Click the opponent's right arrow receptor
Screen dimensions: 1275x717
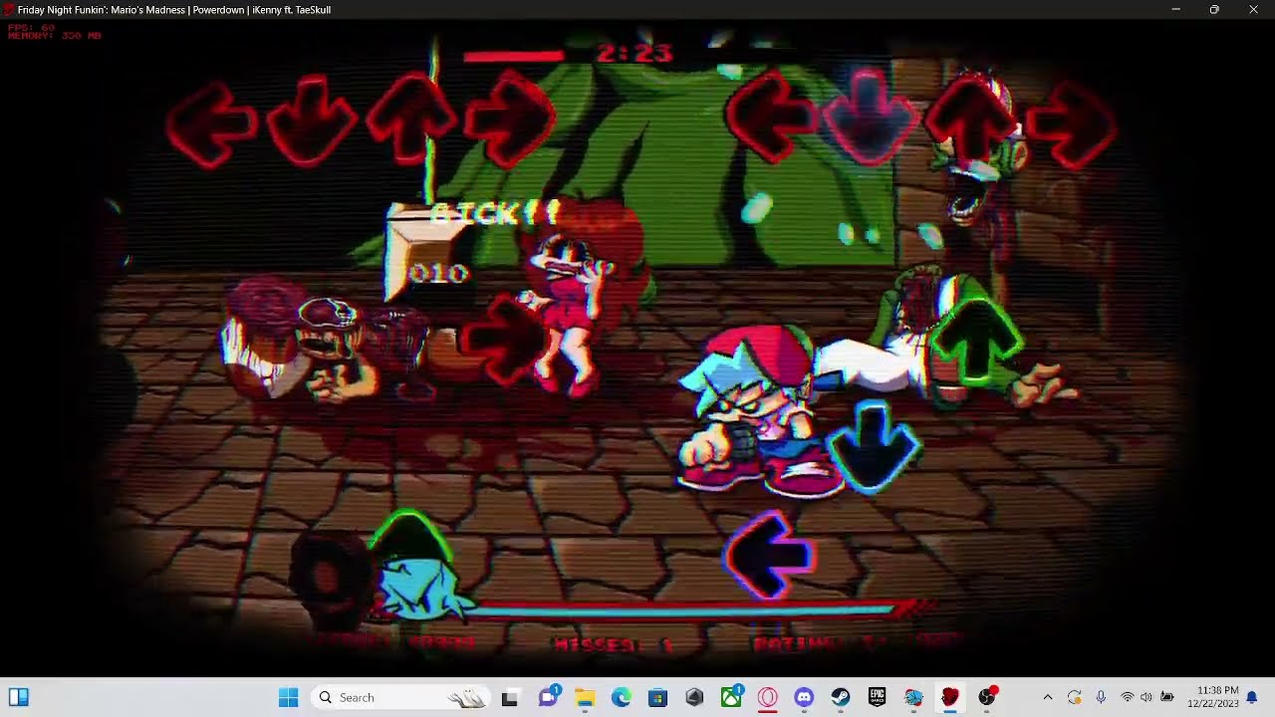(x=509, y=119)
